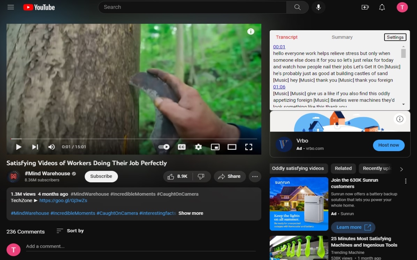
Task: Open the video player settings gear
Action: 198,147
